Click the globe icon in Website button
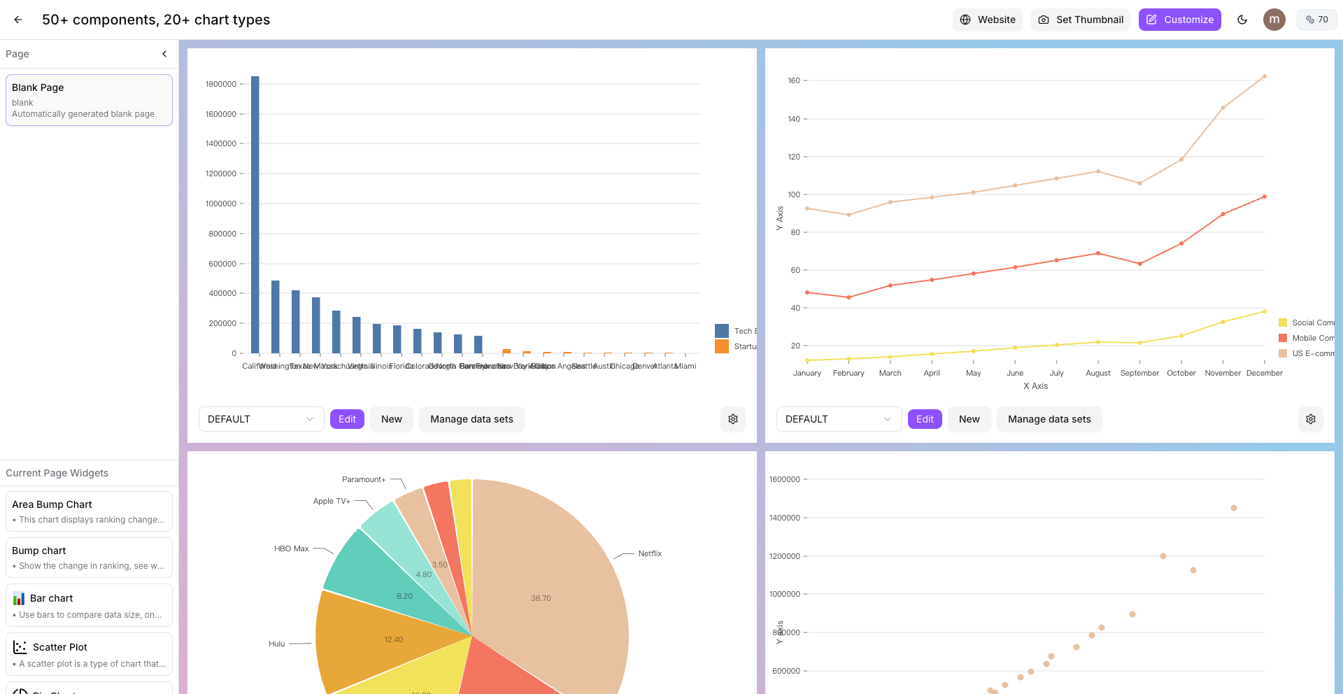 click(965, 20)
